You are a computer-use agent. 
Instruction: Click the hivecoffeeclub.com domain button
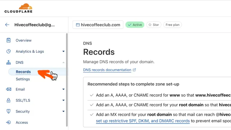click(98, 25)
